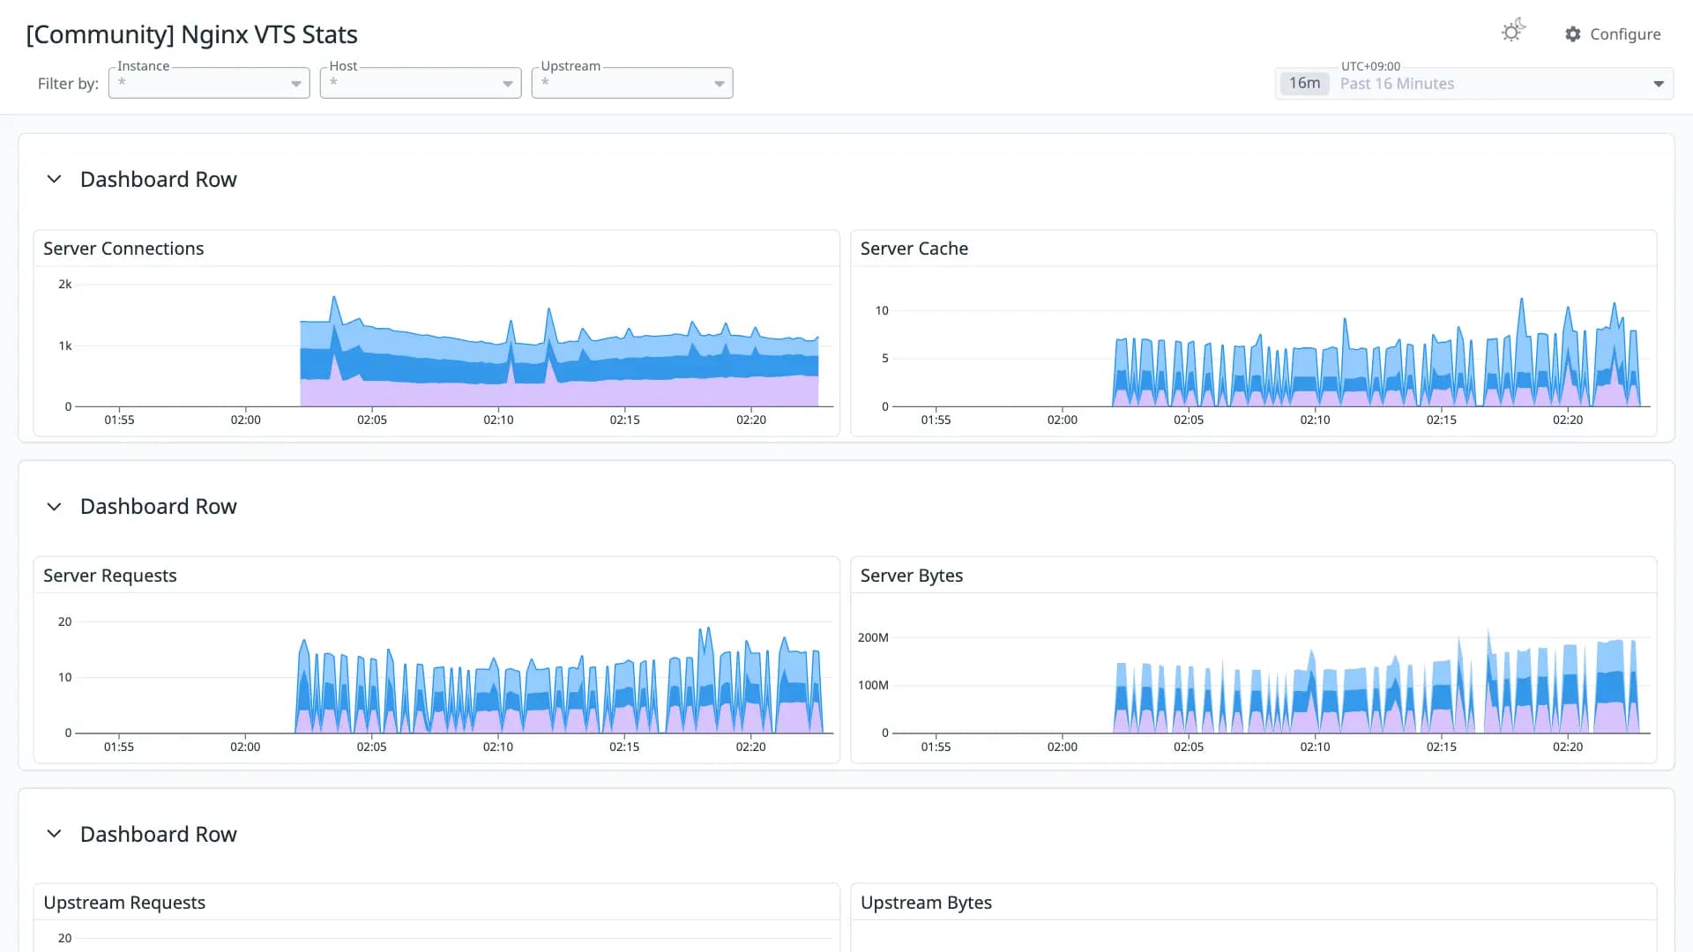Click 02:05 tick on Server Requests axis
Image resolution: width=1693 pixels, height=952 pixels.
click(371, 747)
